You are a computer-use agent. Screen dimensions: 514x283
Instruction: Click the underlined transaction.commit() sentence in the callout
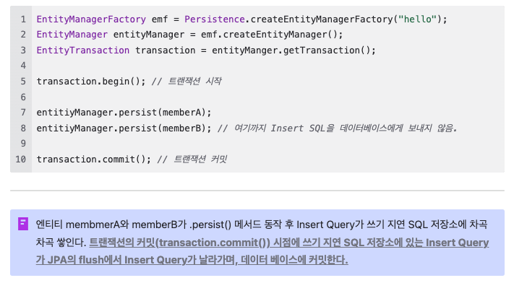tap(262, 251)
